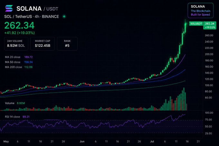Click the RSI value 89.21
This screenshot has width=219, height=146.
(26, 117)
